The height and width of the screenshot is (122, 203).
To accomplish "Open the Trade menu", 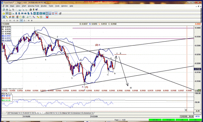I will (51, 6).
